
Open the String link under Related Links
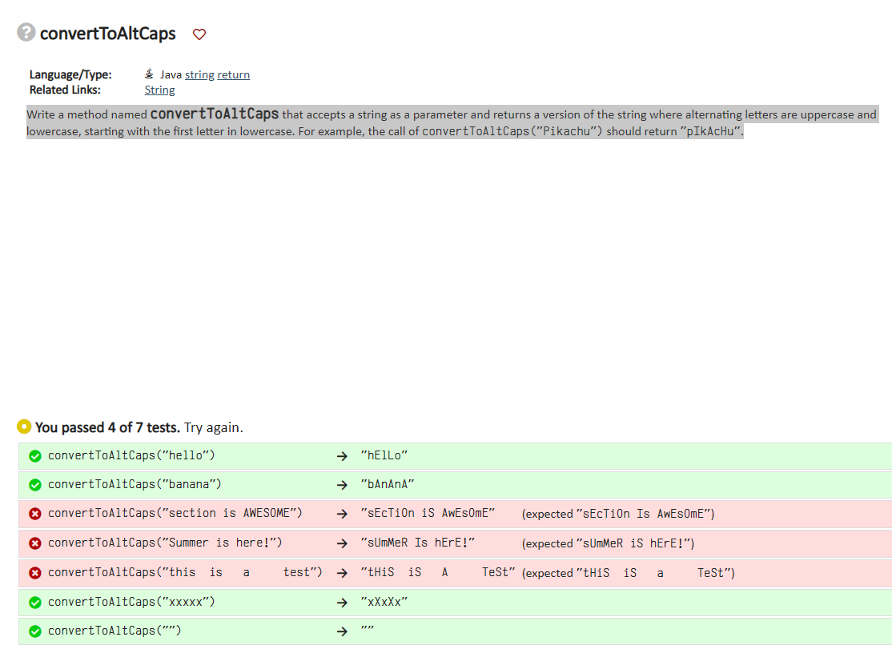[x=159, y=90]
